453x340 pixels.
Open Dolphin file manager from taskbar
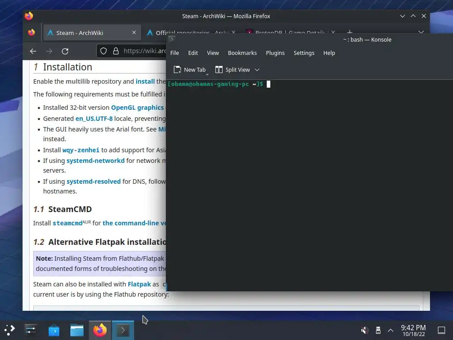[x=77, y=330]
